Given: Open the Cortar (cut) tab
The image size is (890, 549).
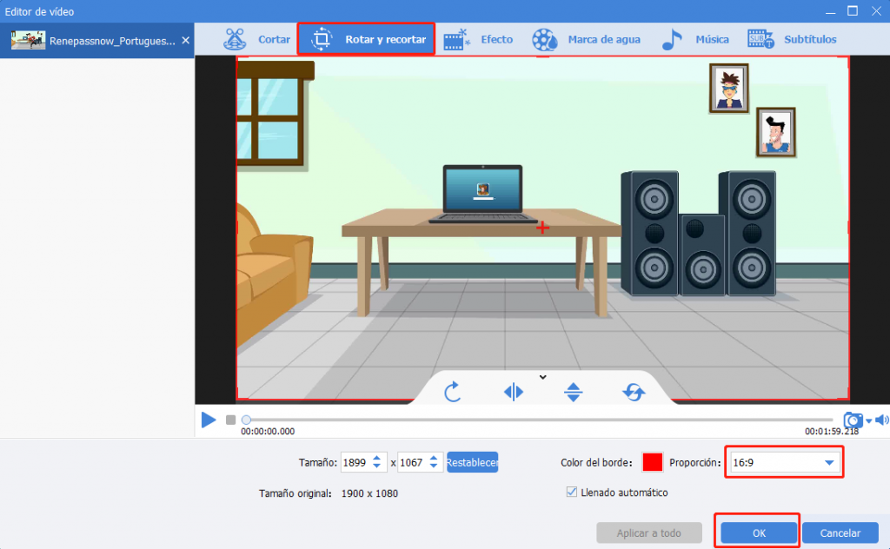Looking at the screenshot, I should [x=256, y=39].
